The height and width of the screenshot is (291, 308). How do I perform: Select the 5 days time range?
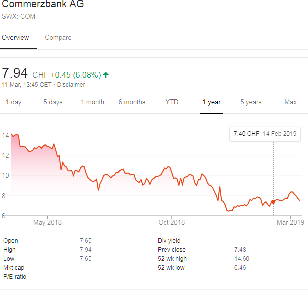coord(53,102)
